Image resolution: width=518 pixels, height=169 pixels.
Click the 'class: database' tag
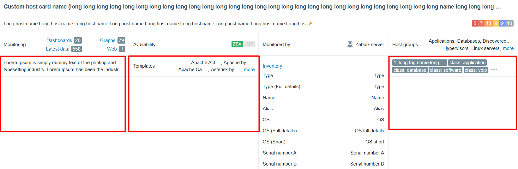pos(410,70)
